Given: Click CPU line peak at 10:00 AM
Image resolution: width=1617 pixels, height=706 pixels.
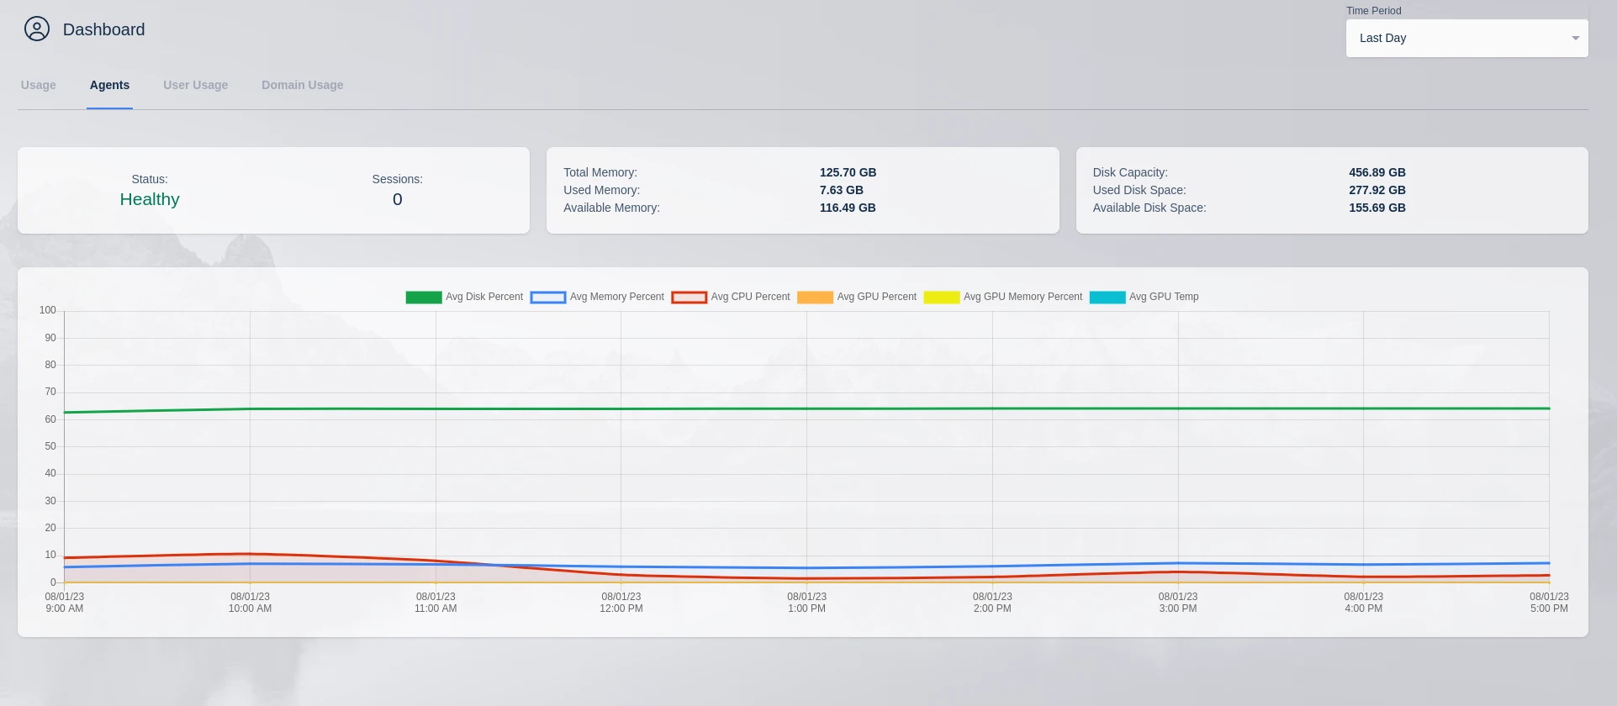Looking at the screenshot, I should tap(250, 554).
